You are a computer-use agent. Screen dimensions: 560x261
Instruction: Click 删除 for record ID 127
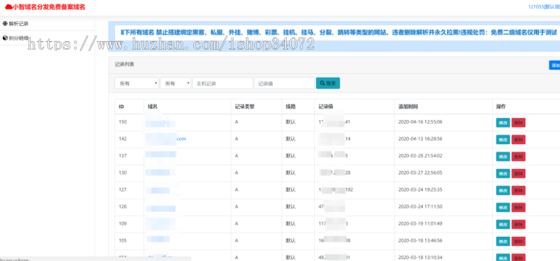[x=518, y=190]
